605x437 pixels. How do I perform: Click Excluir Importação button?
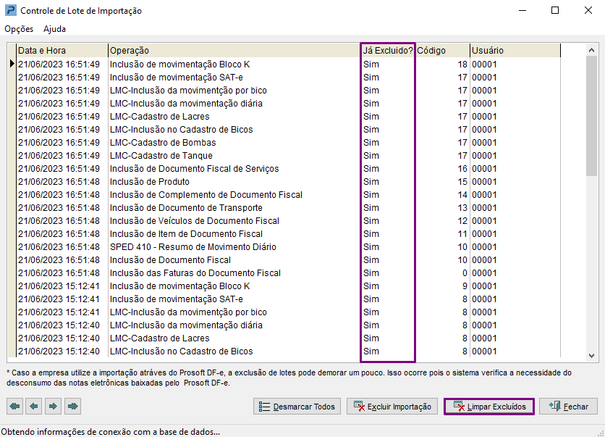pyautogui.click(x=392, y=407)
